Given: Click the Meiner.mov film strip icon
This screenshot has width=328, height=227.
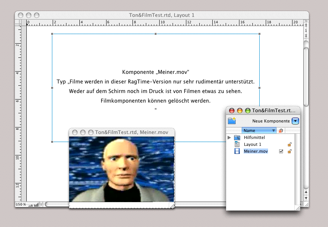Looking at the screenshot, I should 237,152.
